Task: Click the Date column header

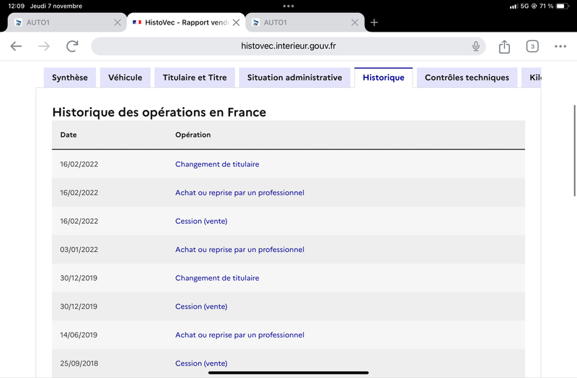Action: [69, 135]
